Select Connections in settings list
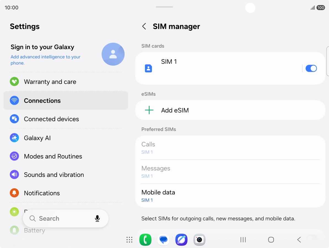Screen dimensions: 329x248 66,100
